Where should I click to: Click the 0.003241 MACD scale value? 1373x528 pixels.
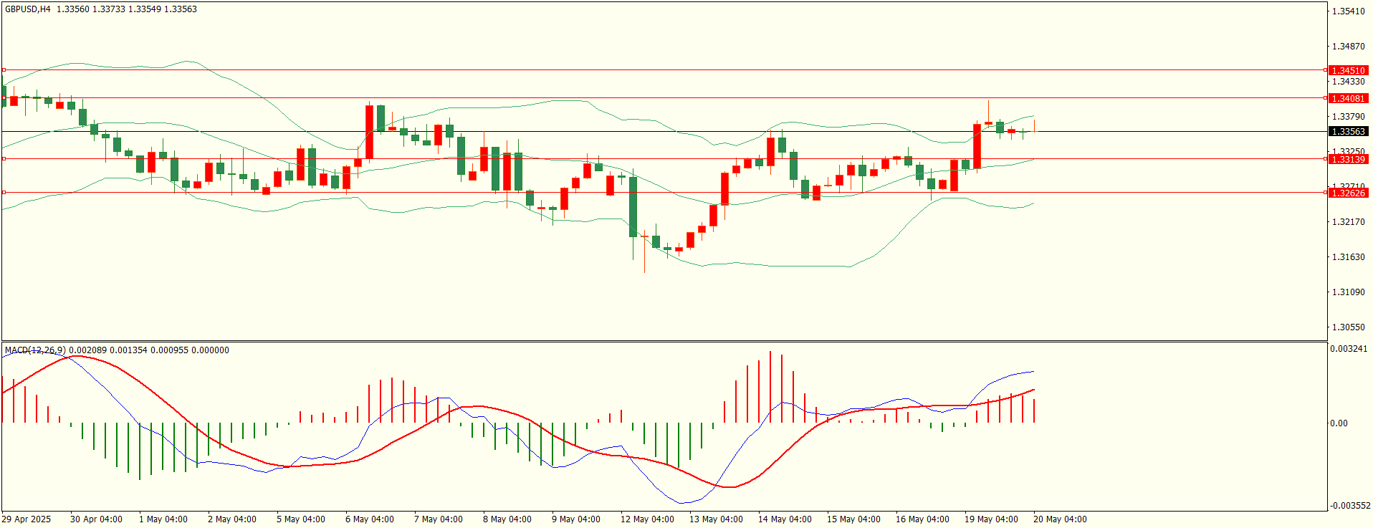pos(1349,349)
